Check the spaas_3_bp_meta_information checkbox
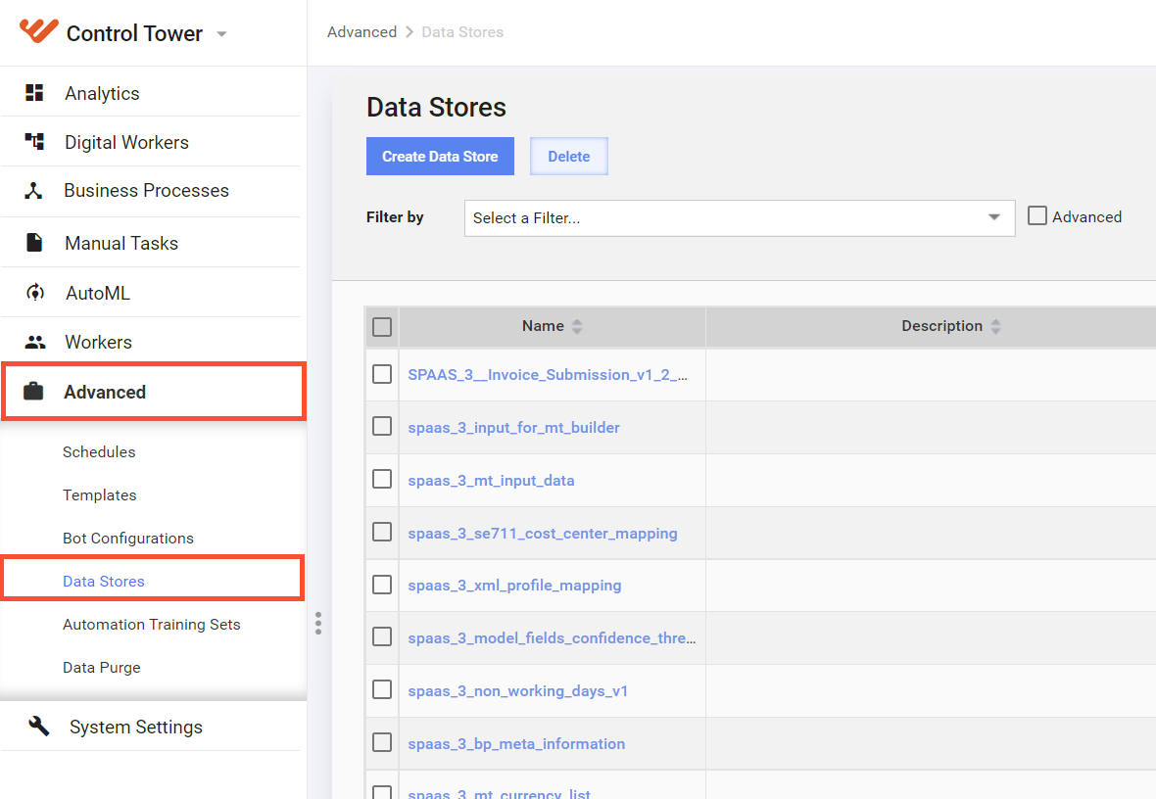Viewport: 1156px width, 799px height. pyautogui.click(x=382, y=742)
